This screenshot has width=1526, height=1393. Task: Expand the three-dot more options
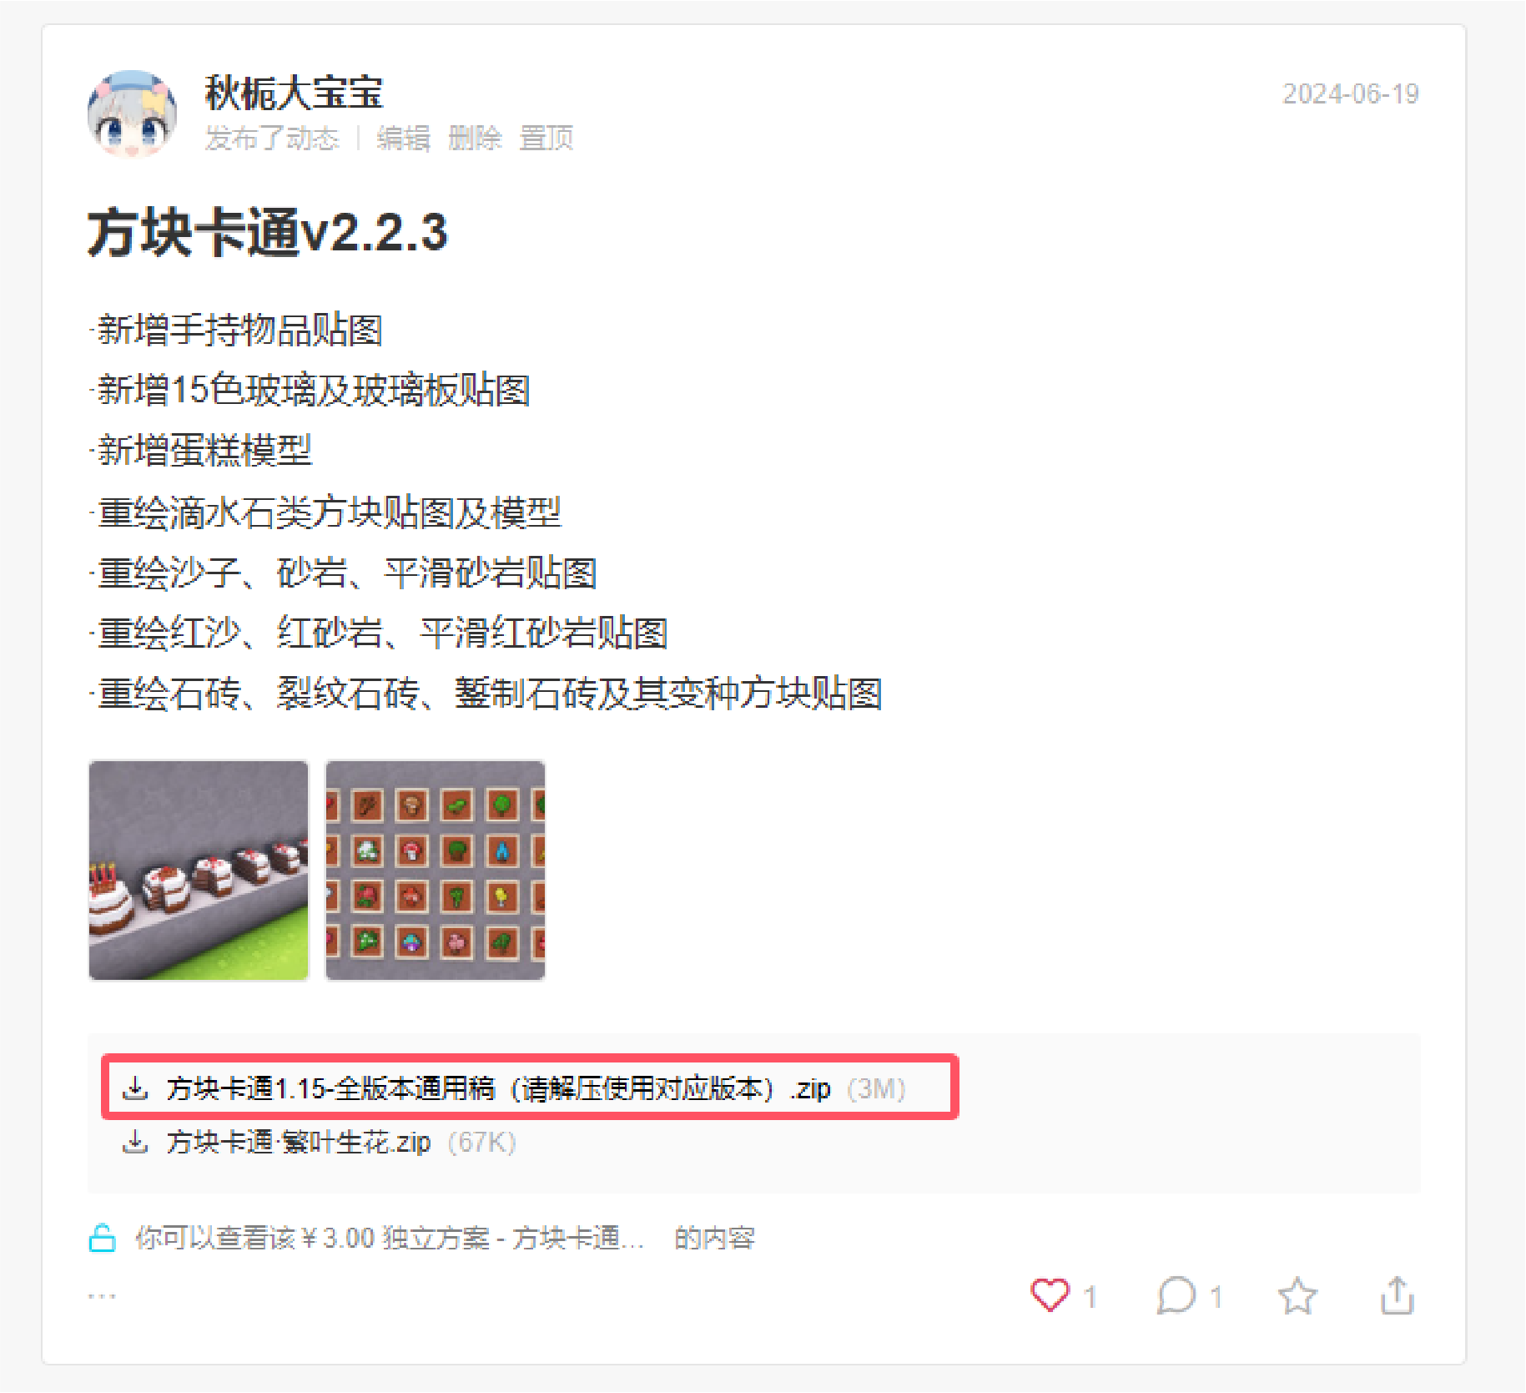tap(102, 1296)
